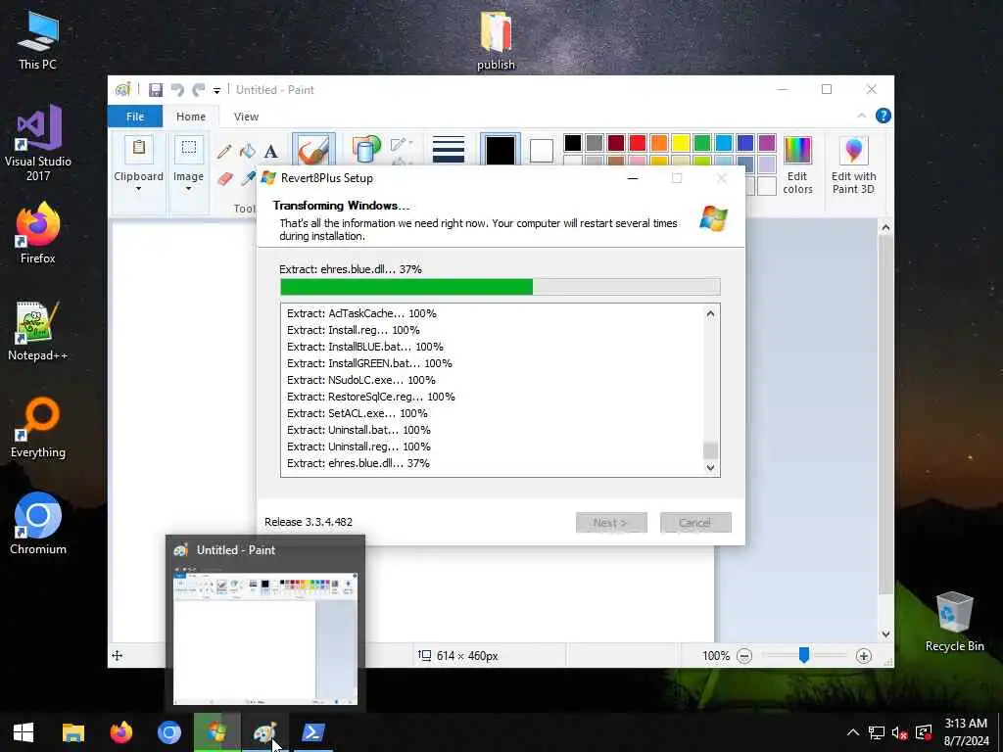This screenshot has height=752, width=1003.
Task: Open the File menu in Paint
Action: click(x=135, y=117)
